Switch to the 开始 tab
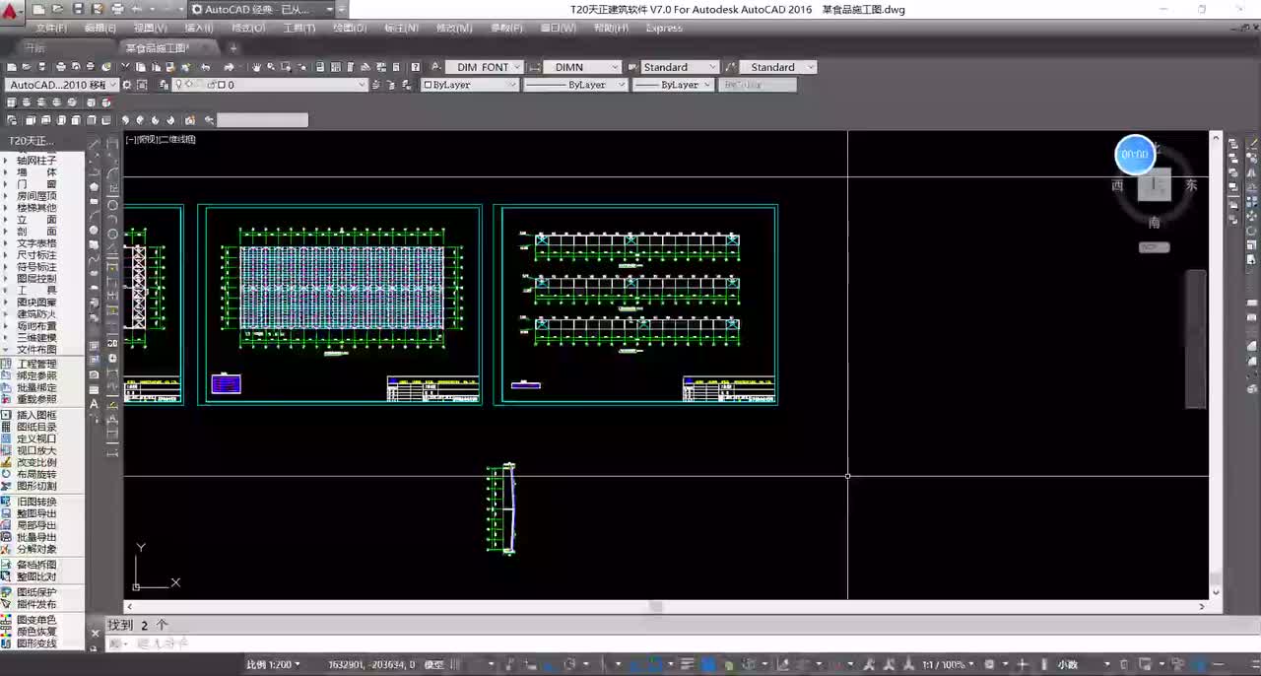 35,47
